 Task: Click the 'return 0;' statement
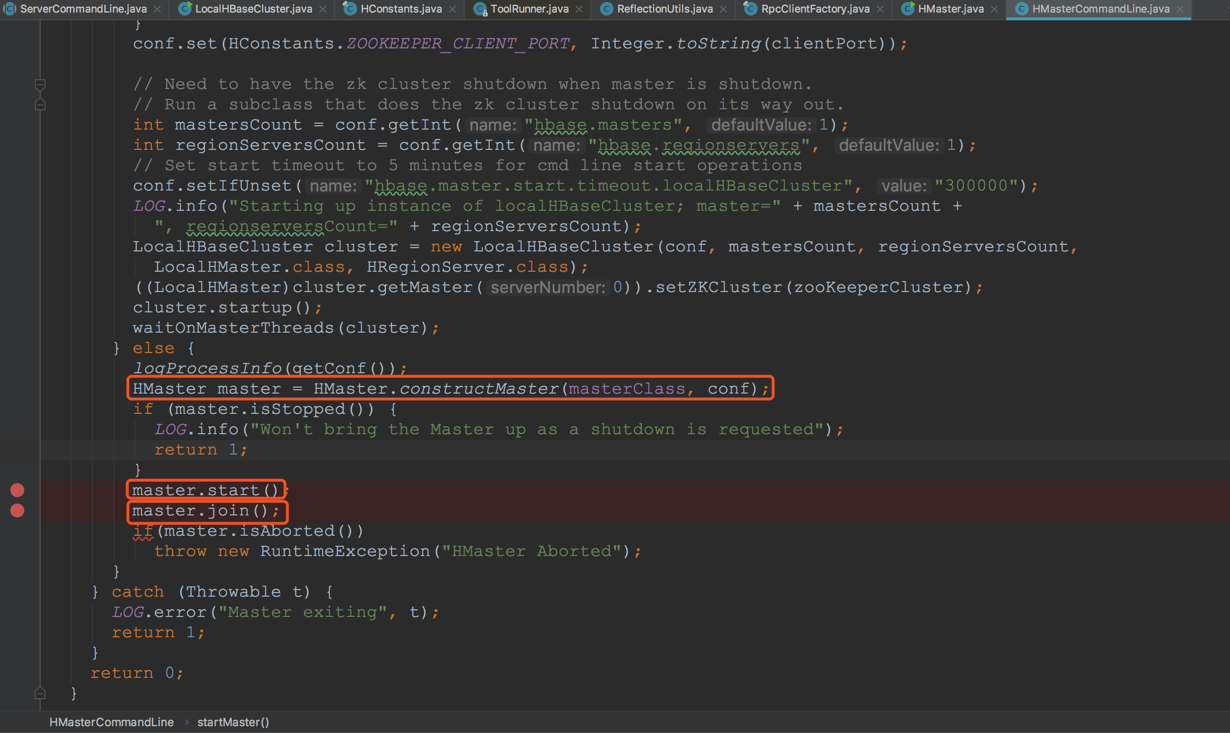pos(137,672)
